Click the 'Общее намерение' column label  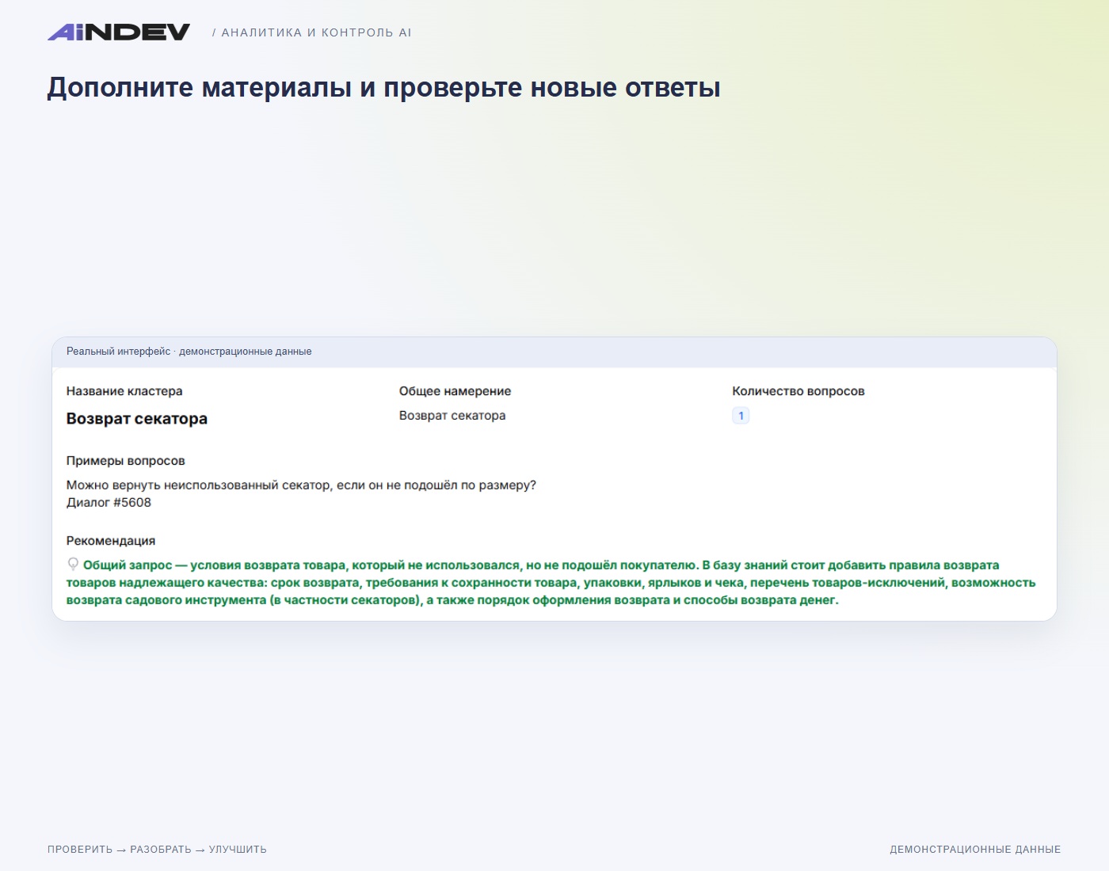tap(455, 391)
